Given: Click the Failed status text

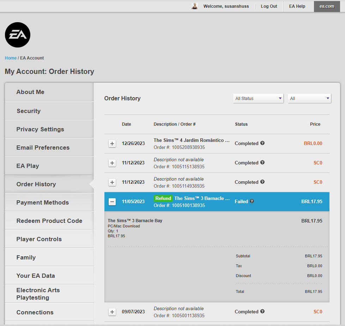Looking at the screenshot, I should point(241,201).
